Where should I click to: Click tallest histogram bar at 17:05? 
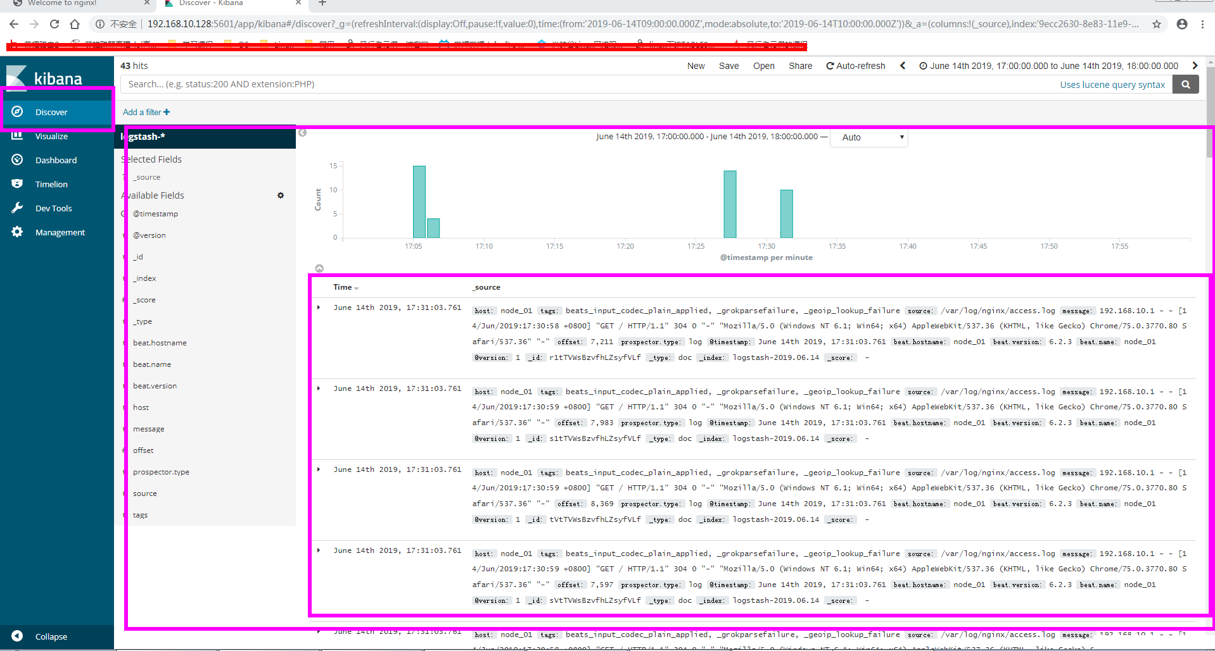(x=419, y=202)
